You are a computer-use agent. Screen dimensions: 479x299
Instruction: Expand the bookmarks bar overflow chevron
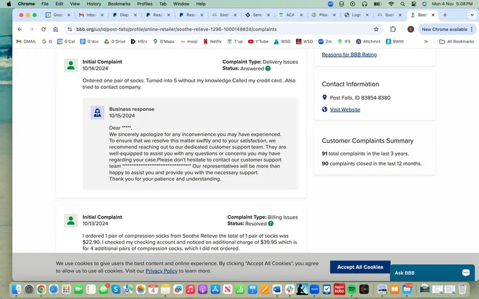(x=426, y=41)
